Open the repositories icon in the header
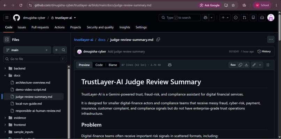The image size is (281, 139). click(x=253, y=18)
